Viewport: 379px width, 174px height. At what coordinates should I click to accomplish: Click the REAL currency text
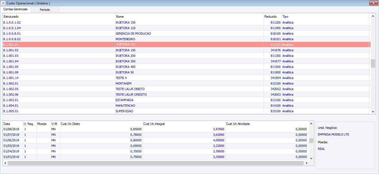pyautogui.click(x=321, y=149)
